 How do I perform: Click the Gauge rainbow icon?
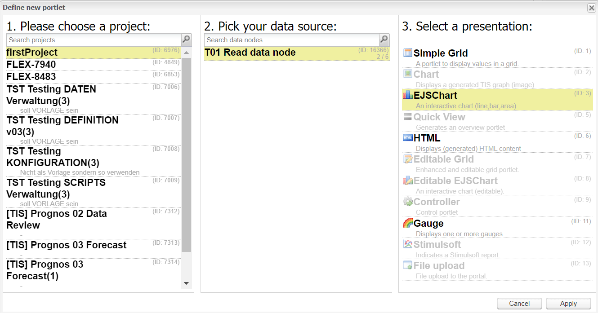408,223
